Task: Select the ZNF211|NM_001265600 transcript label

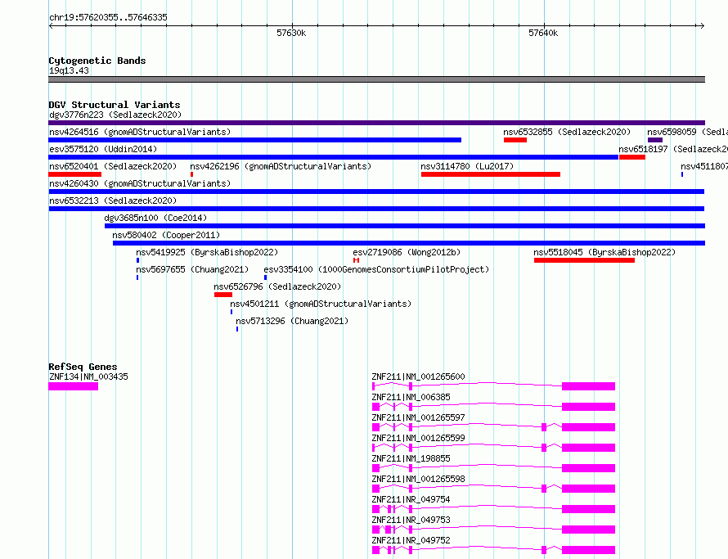Action: [418, 376]
